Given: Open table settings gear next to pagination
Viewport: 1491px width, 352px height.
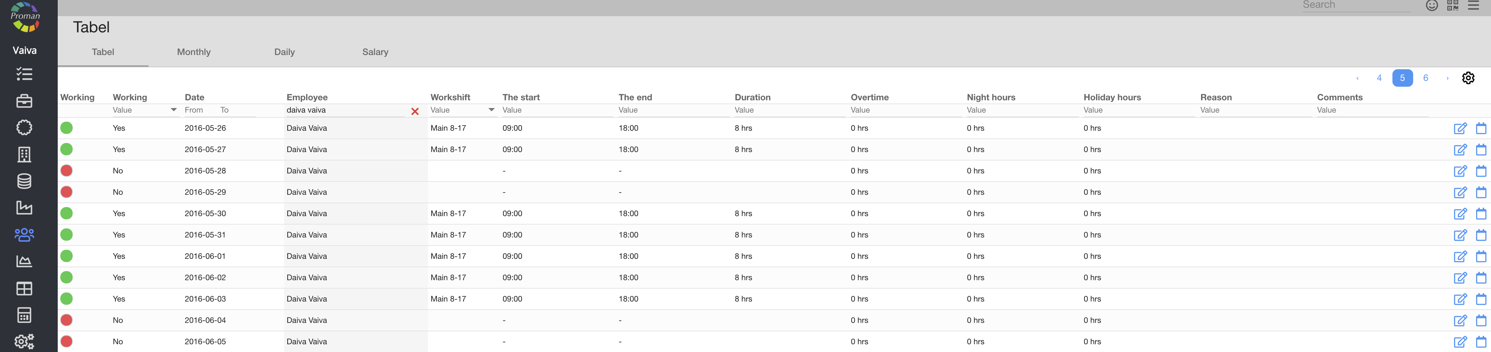Looking at the screenshot, I should [1468, 78].
